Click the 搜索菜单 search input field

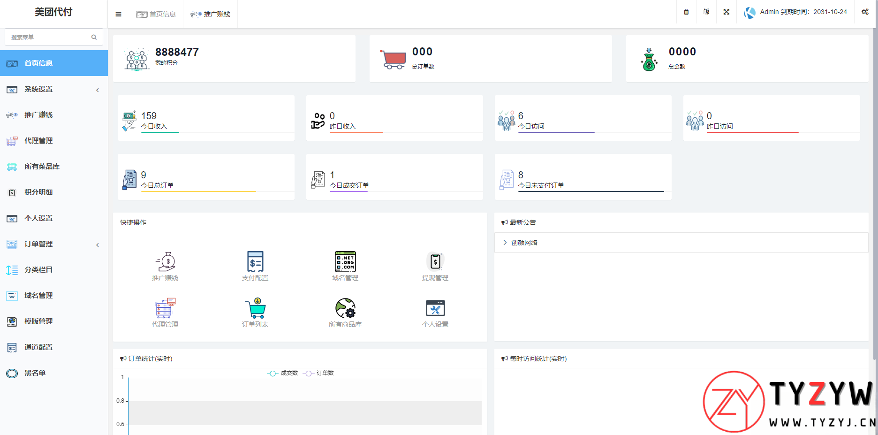(49, 37)
